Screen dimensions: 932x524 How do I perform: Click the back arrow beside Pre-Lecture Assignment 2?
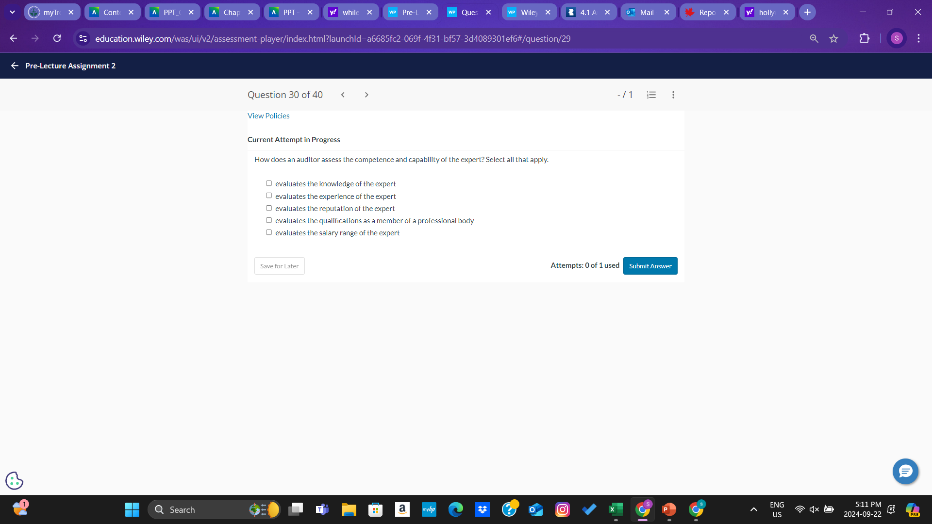pos(14,65)
